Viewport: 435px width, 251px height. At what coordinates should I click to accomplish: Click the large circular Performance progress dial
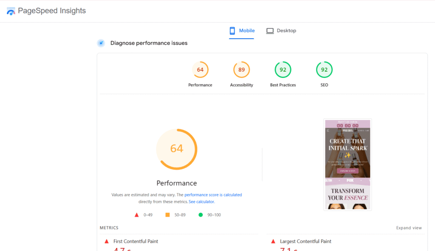pyautogui.click(x=177, y=149)
